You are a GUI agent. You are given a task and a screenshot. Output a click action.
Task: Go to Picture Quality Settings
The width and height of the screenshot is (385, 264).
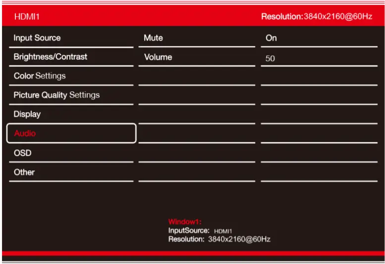pyautogui.click(x=71, y=95)
